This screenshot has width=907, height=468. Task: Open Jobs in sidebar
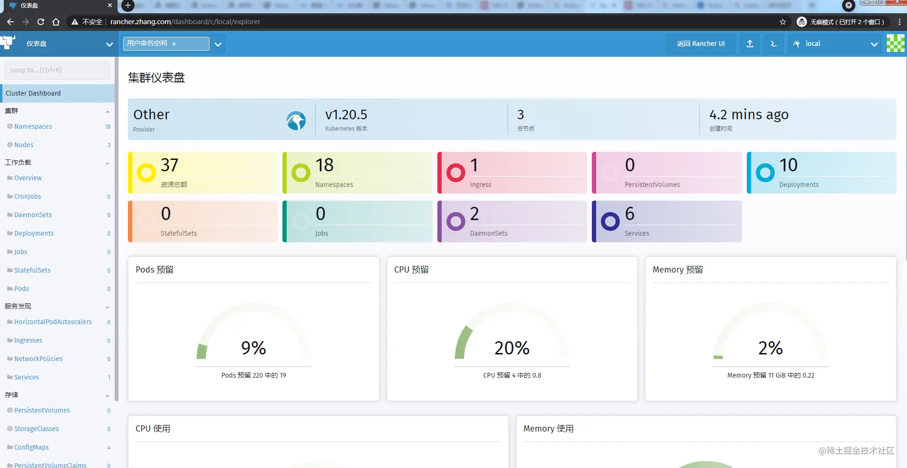(x=20, y=252)
